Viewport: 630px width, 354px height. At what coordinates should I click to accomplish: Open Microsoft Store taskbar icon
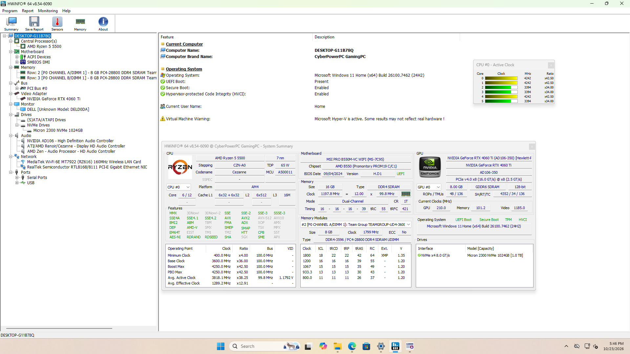click(x=367, y=346)
